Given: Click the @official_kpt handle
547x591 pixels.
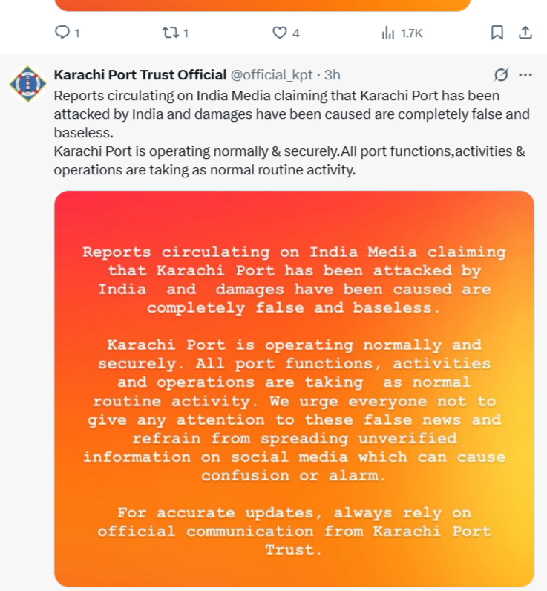Looking at the screenshot, I should pyautogui.click(x=271, y=75).
